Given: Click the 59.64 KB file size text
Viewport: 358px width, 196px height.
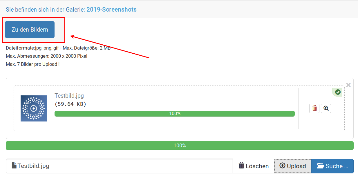Looking at the screenshot, I should pos(70,104).
